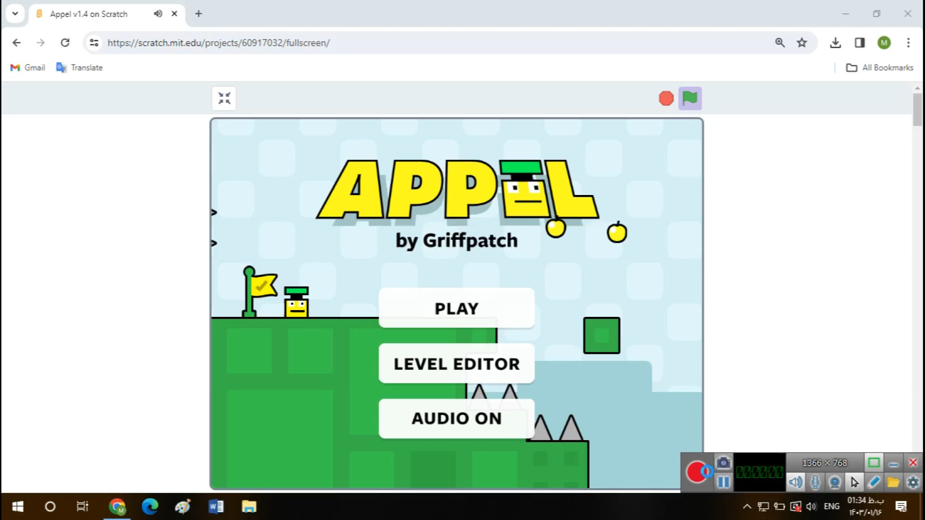Click the Scratch green flag to start
Image resolution: width=925 pixels, height=520 pixels.
point(690,98)
